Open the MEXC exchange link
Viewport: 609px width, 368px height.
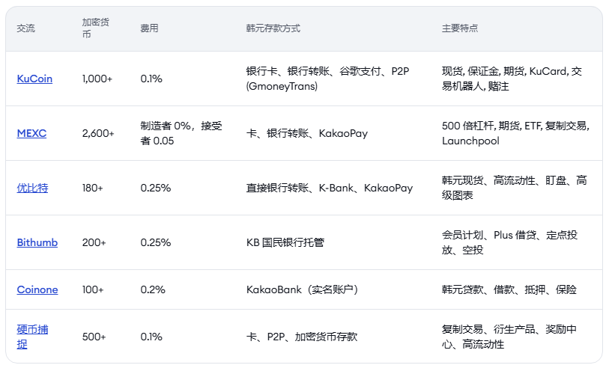[x=31, y=133]
